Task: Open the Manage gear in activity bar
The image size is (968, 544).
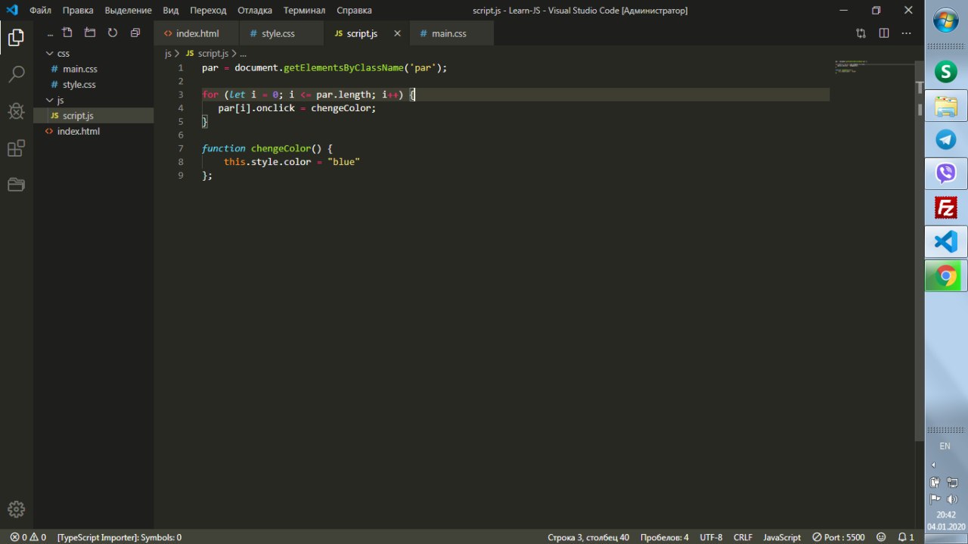Action: click(16, 509)
